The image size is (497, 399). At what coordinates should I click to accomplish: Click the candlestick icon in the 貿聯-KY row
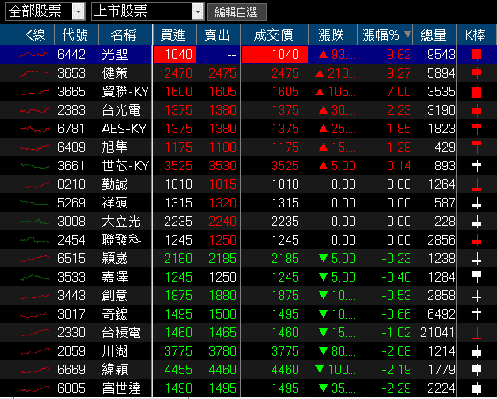[477, 92]
